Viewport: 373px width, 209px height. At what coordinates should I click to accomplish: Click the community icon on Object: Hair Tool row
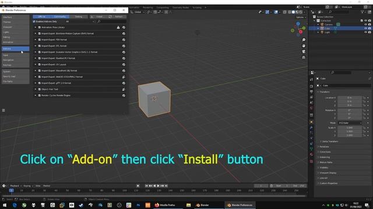pyautogui.click(x=124, y=89)
